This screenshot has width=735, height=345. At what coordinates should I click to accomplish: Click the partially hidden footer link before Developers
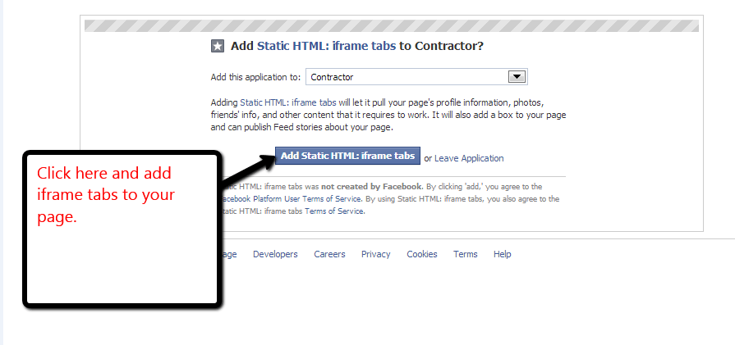229,254
